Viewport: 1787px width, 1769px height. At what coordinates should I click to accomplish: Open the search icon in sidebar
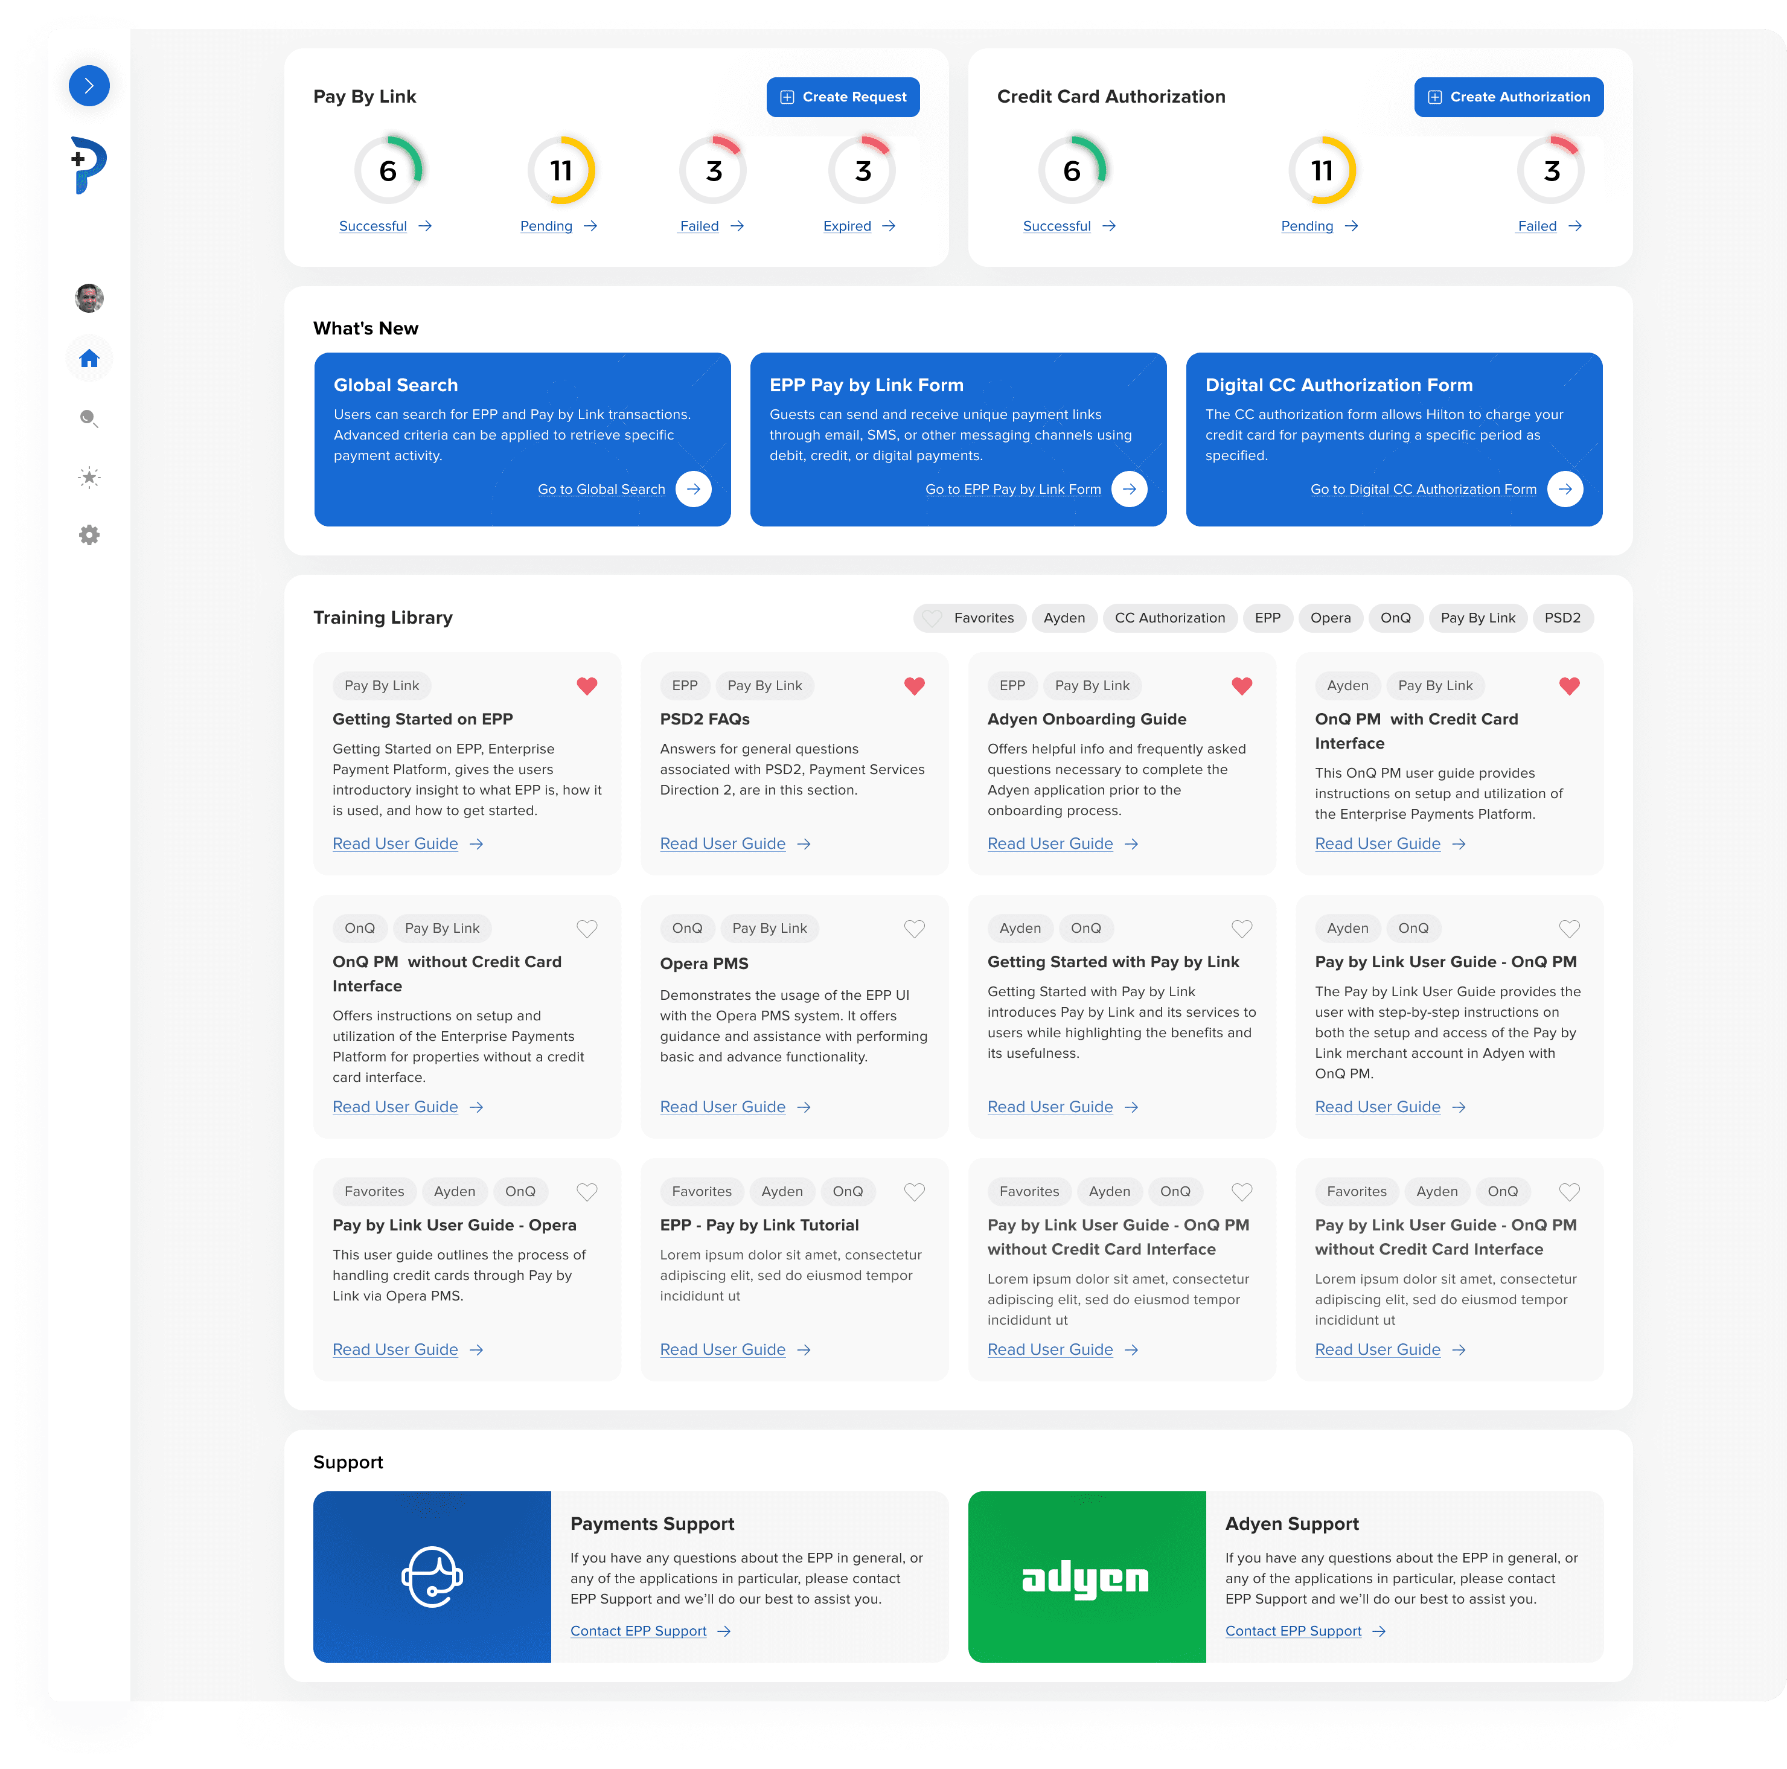tap(89, 419)
